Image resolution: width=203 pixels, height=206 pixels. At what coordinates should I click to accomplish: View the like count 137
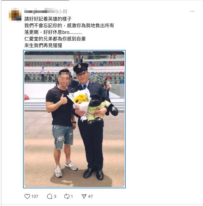[35, 196]
